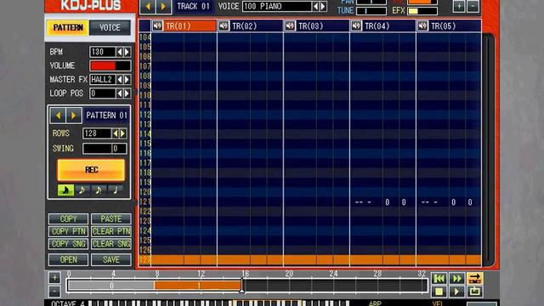Click the SAVE button
This screenshot has height=306, width=544.
tap(111, 259)
